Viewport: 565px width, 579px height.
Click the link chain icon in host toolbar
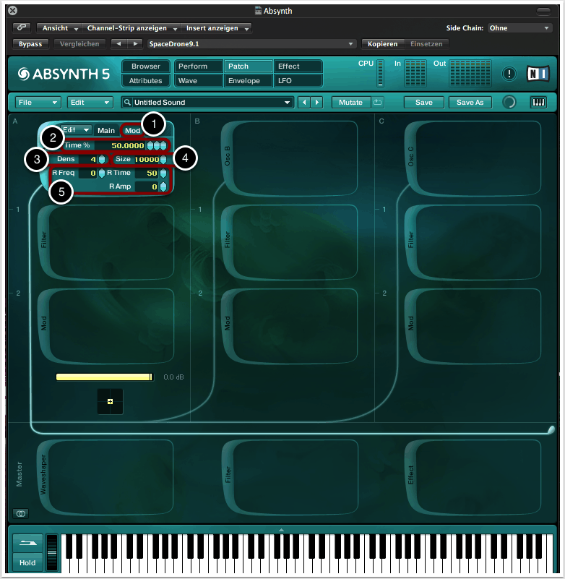click(21, 28)
